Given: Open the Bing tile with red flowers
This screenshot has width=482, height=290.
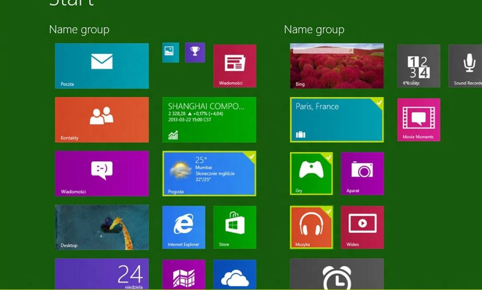Looking at the screenshot, I should pyautogui.click(x=337, y=66).
